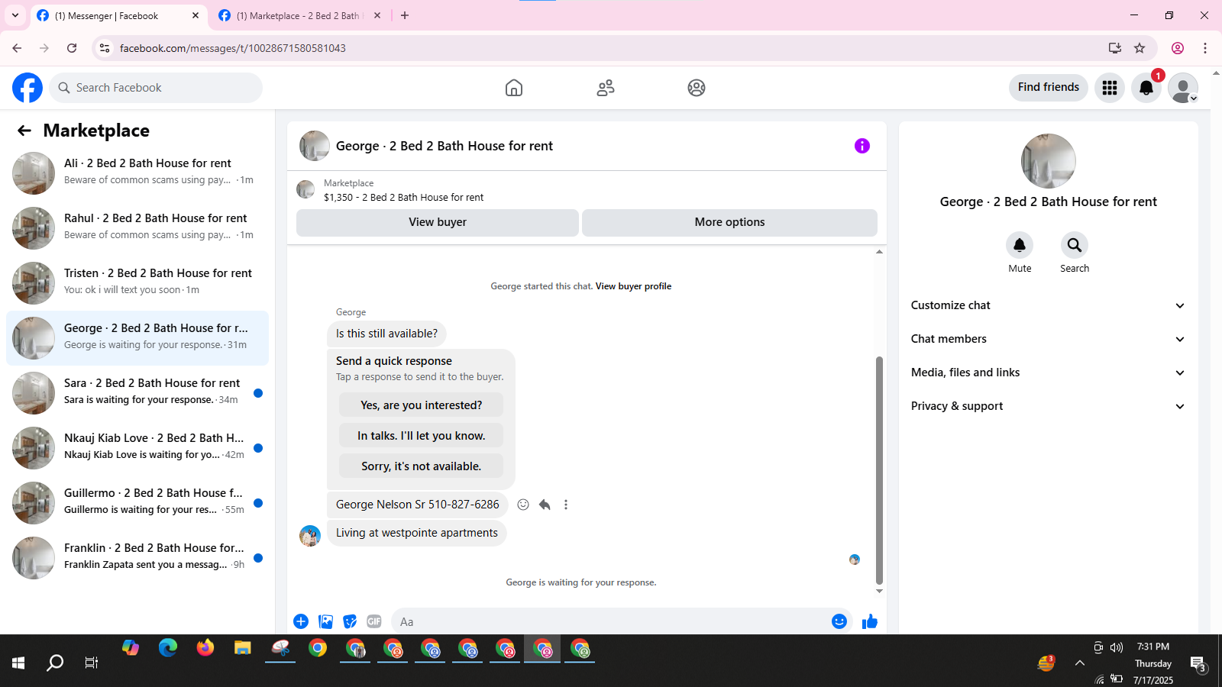This screenshot has height=687, width=1222.
Task: Open conversation information purple icon
Action: (x=862, y=146)
